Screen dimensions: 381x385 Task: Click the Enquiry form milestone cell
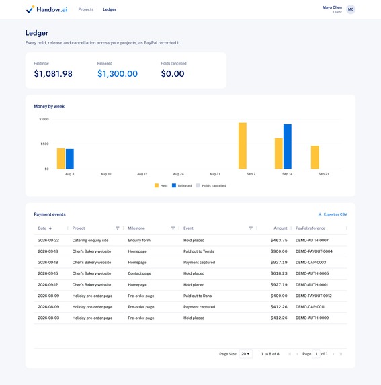pos(139,240)
